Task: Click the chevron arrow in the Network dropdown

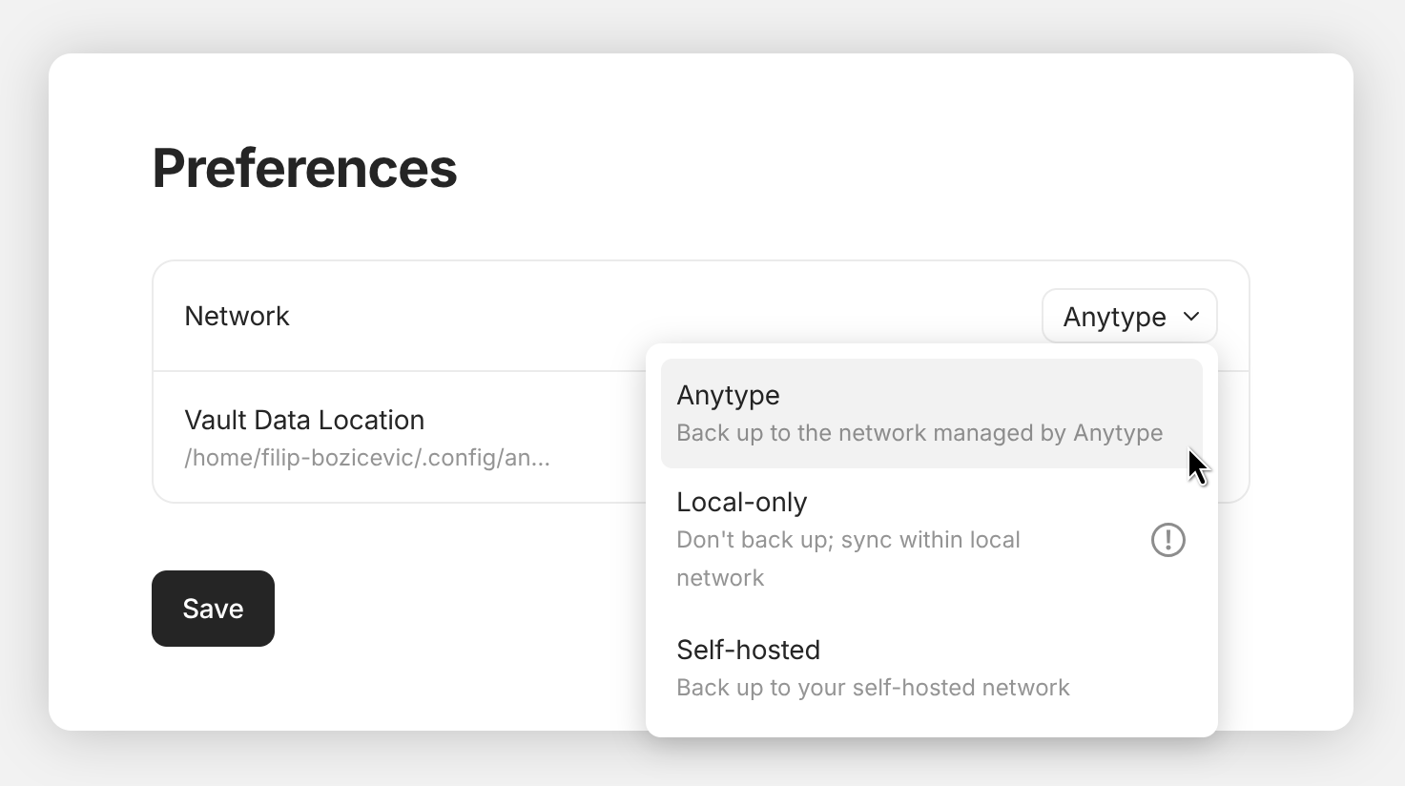Action: [x=1191, y=317]
